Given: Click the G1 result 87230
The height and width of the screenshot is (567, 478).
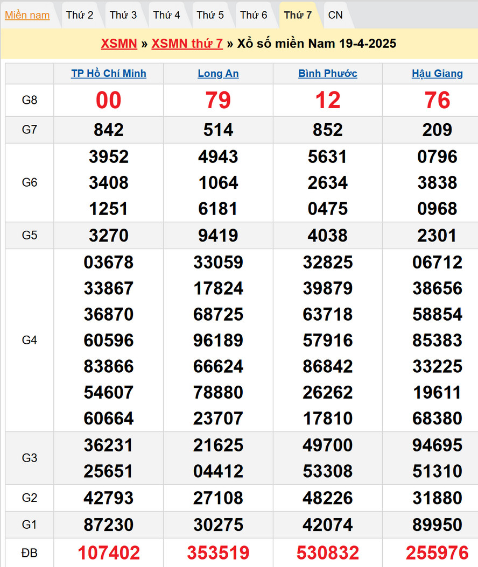Looking at the screenshot, I should click(109, 525).
